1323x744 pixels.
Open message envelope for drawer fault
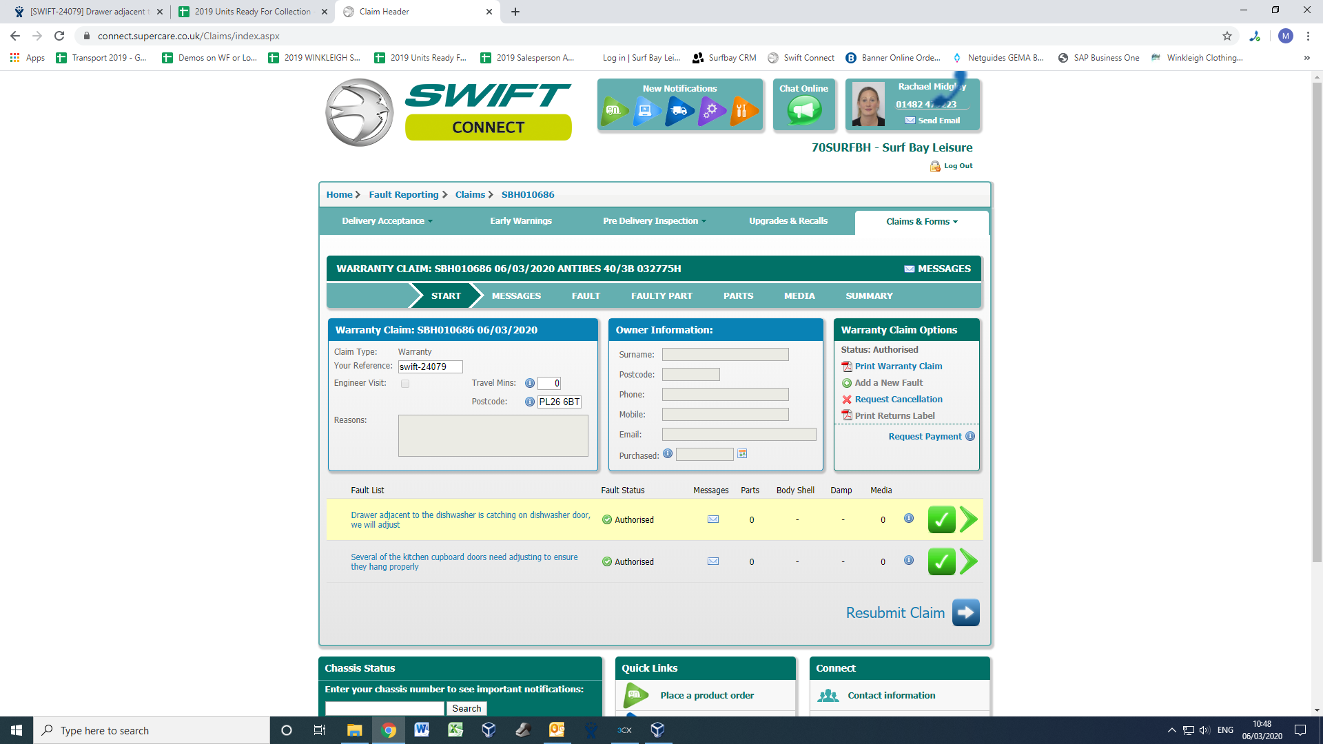click(x=713, y=519)
